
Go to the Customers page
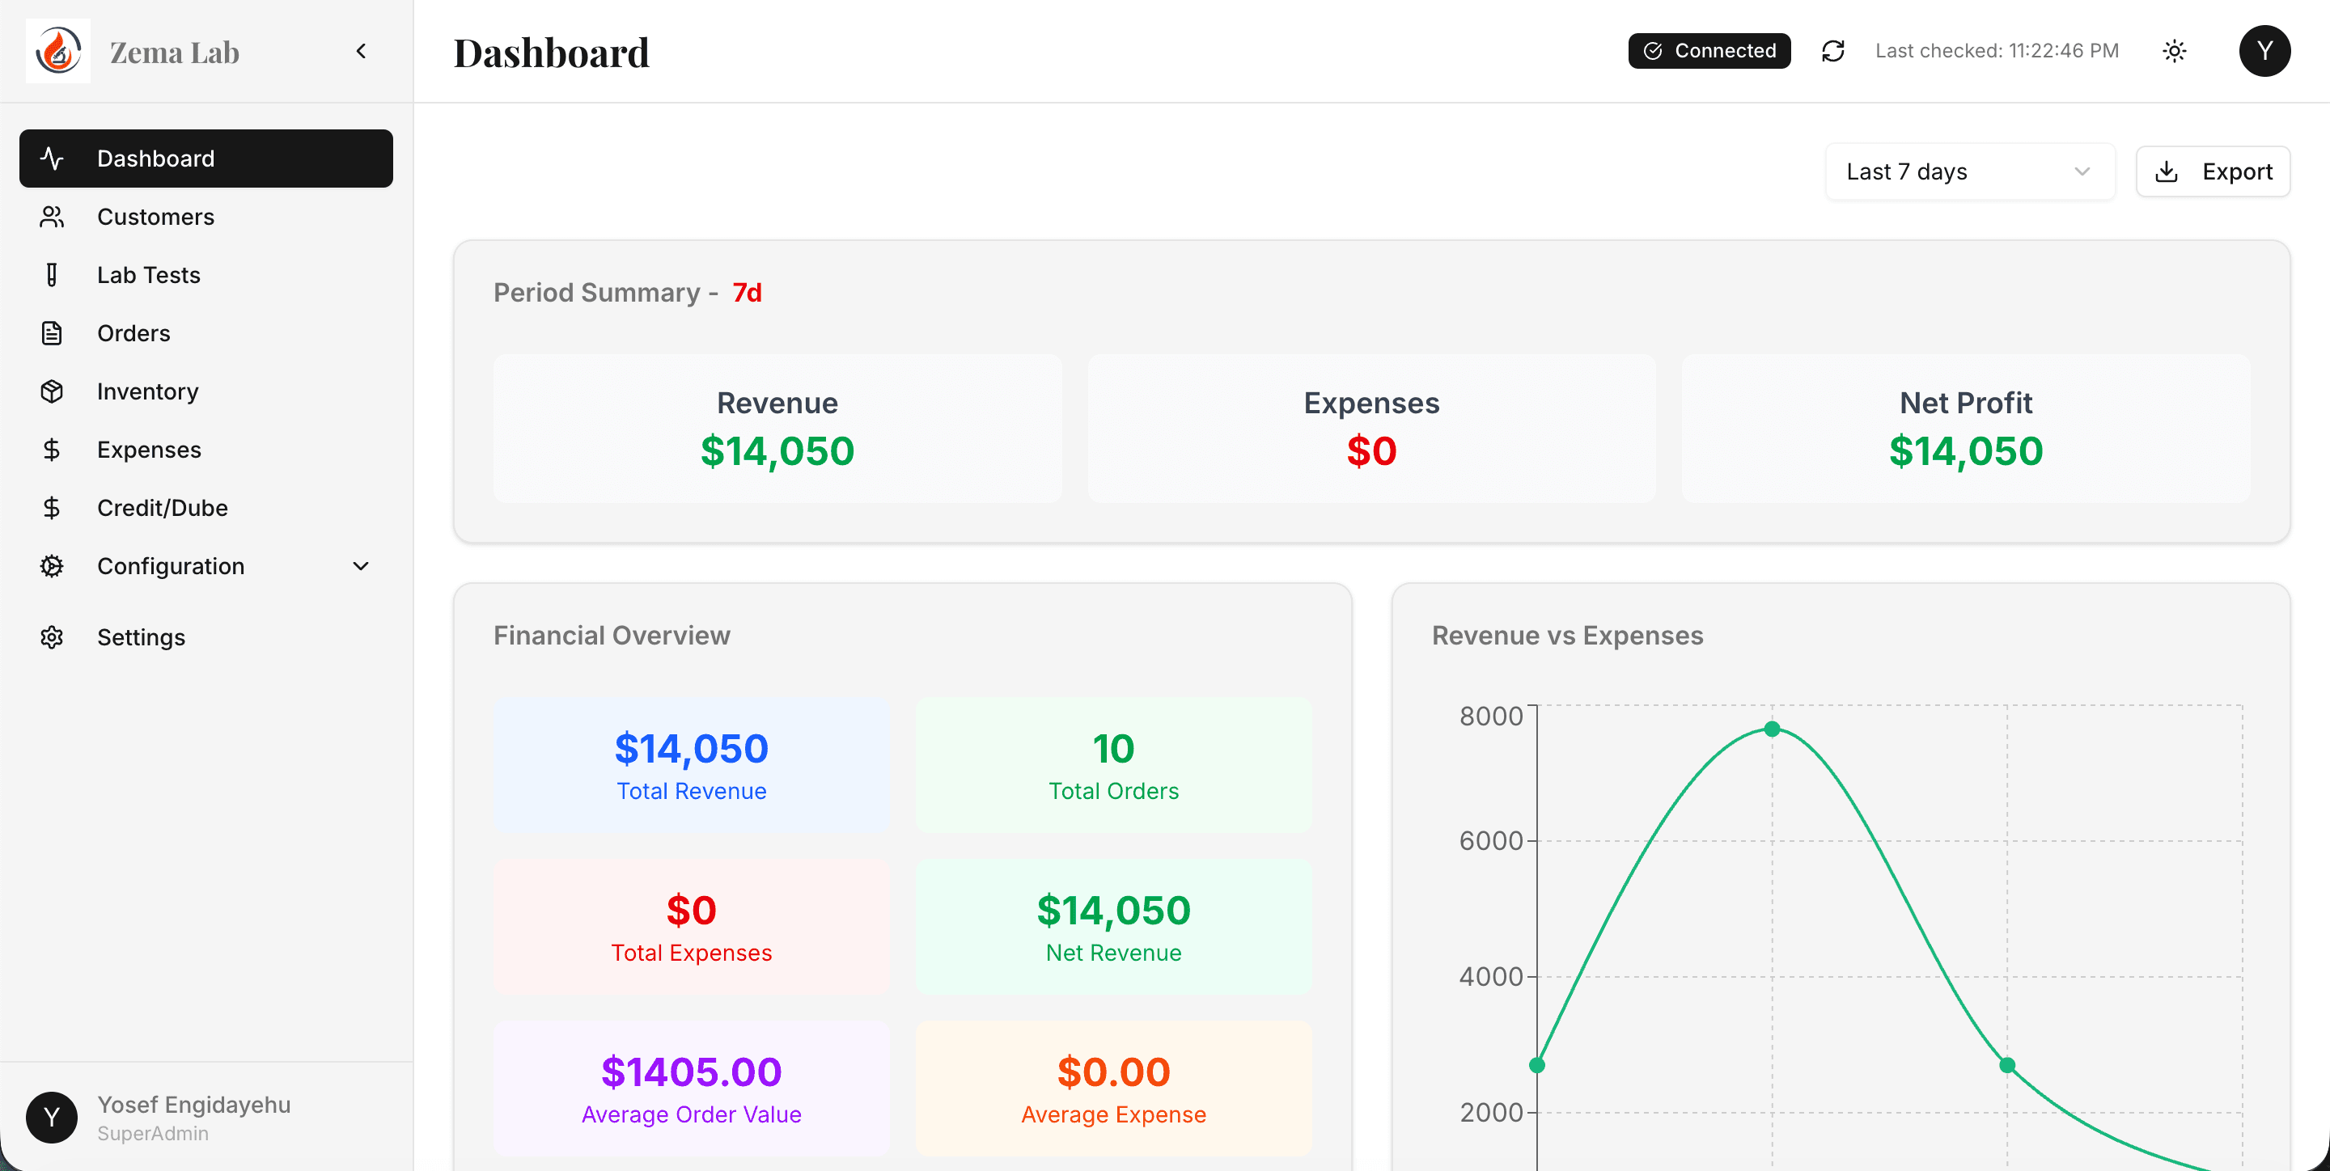pyautogui.click(x=206, y=217)
